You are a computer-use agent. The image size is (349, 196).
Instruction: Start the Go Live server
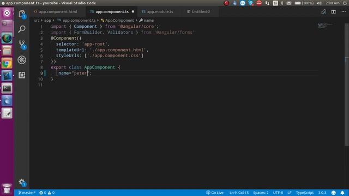(x=215, y=193)
